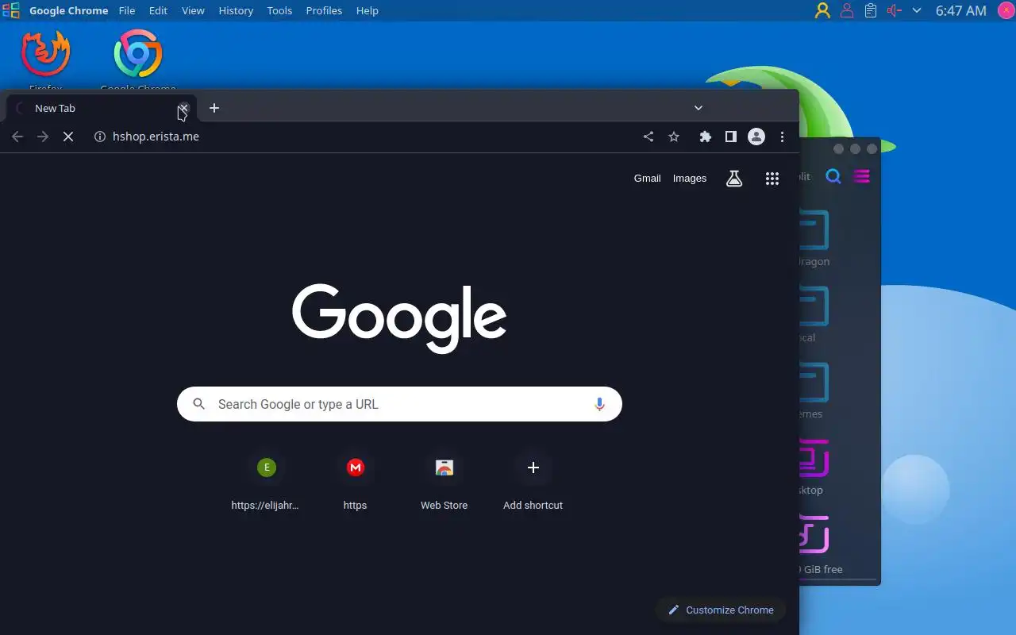Open the Gmail link
The height and width of the screenshot is (635, 1016).
tap(647, 178)
